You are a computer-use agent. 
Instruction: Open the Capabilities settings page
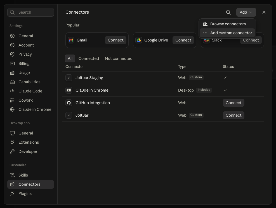tap(31, 82)
